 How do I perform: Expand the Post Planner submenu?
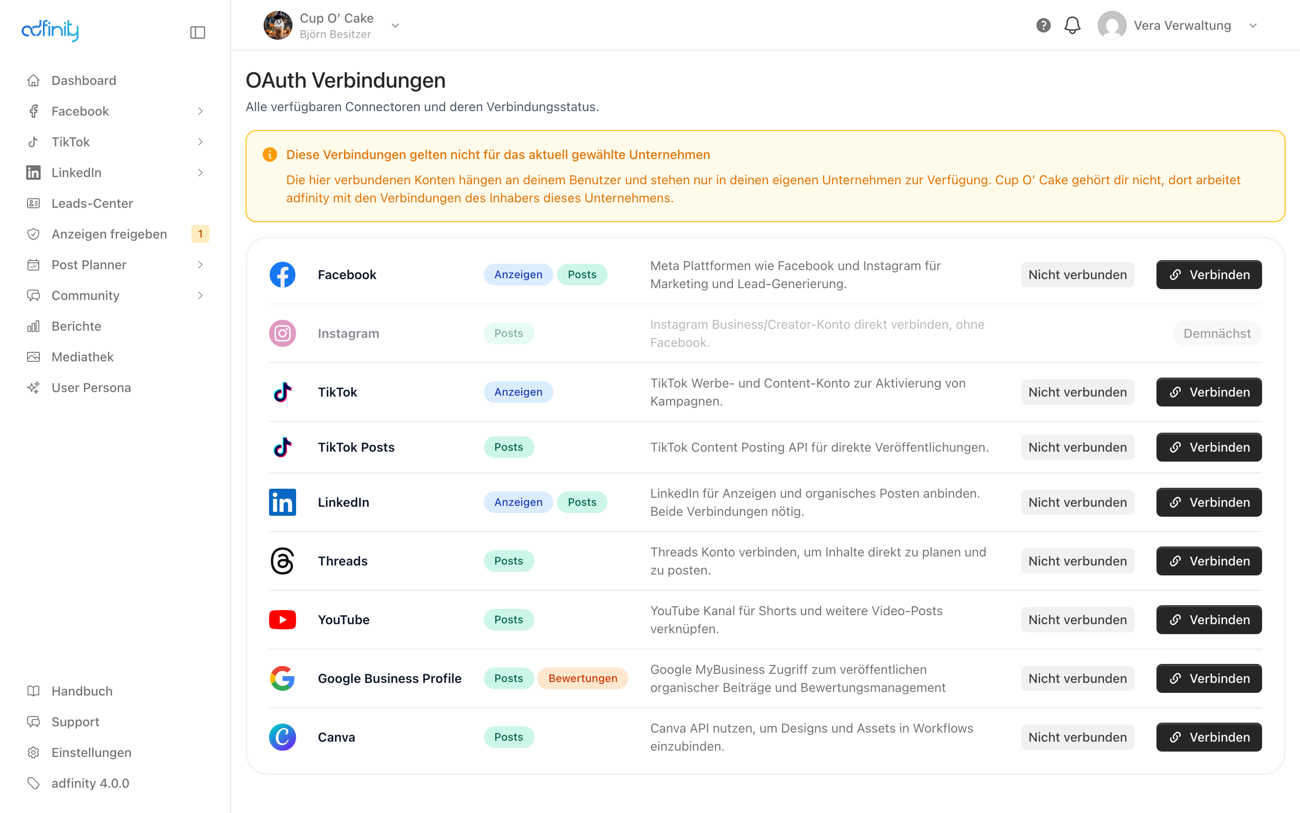click(x=200, y=265)
